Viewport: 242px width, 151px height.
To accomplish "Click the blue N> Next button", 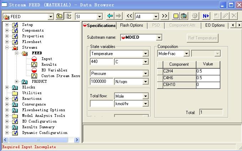I will pyautogui.click(x=206, y=16).
